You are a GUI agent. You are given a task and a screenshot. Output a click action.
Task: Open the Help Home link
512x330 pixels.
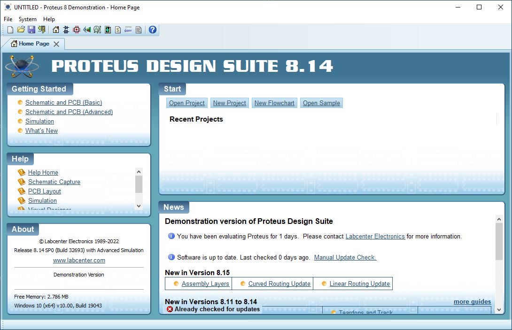point(43,173)
